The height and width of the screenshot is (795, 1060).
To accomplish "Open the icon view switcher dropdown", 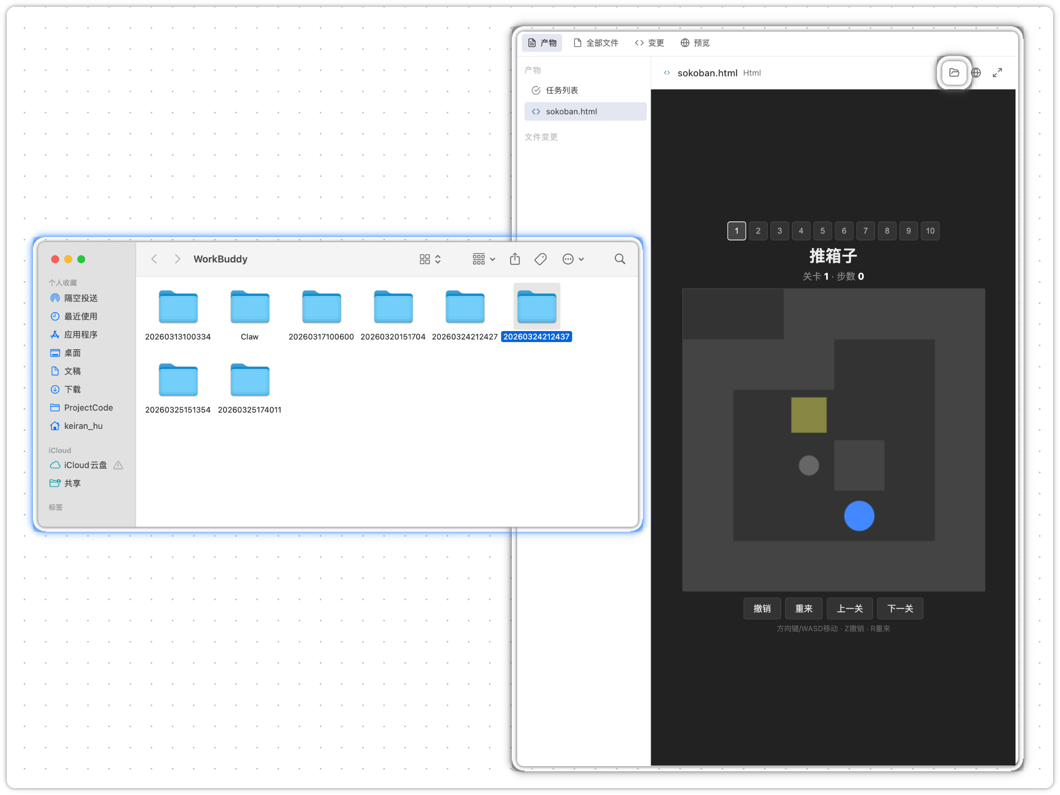I will click(x=430, y=259).
